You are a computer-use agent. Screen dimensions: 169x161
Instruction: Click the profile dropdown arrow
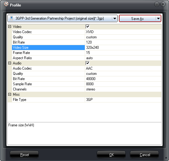coord(115,19)
